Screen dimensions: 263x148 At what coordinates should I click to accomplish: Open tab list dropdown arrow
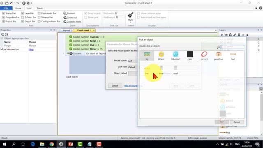pos(216,30)
